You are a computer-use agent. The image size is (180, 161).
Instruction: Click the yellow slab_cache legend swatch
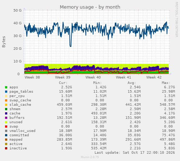[6, 105]
